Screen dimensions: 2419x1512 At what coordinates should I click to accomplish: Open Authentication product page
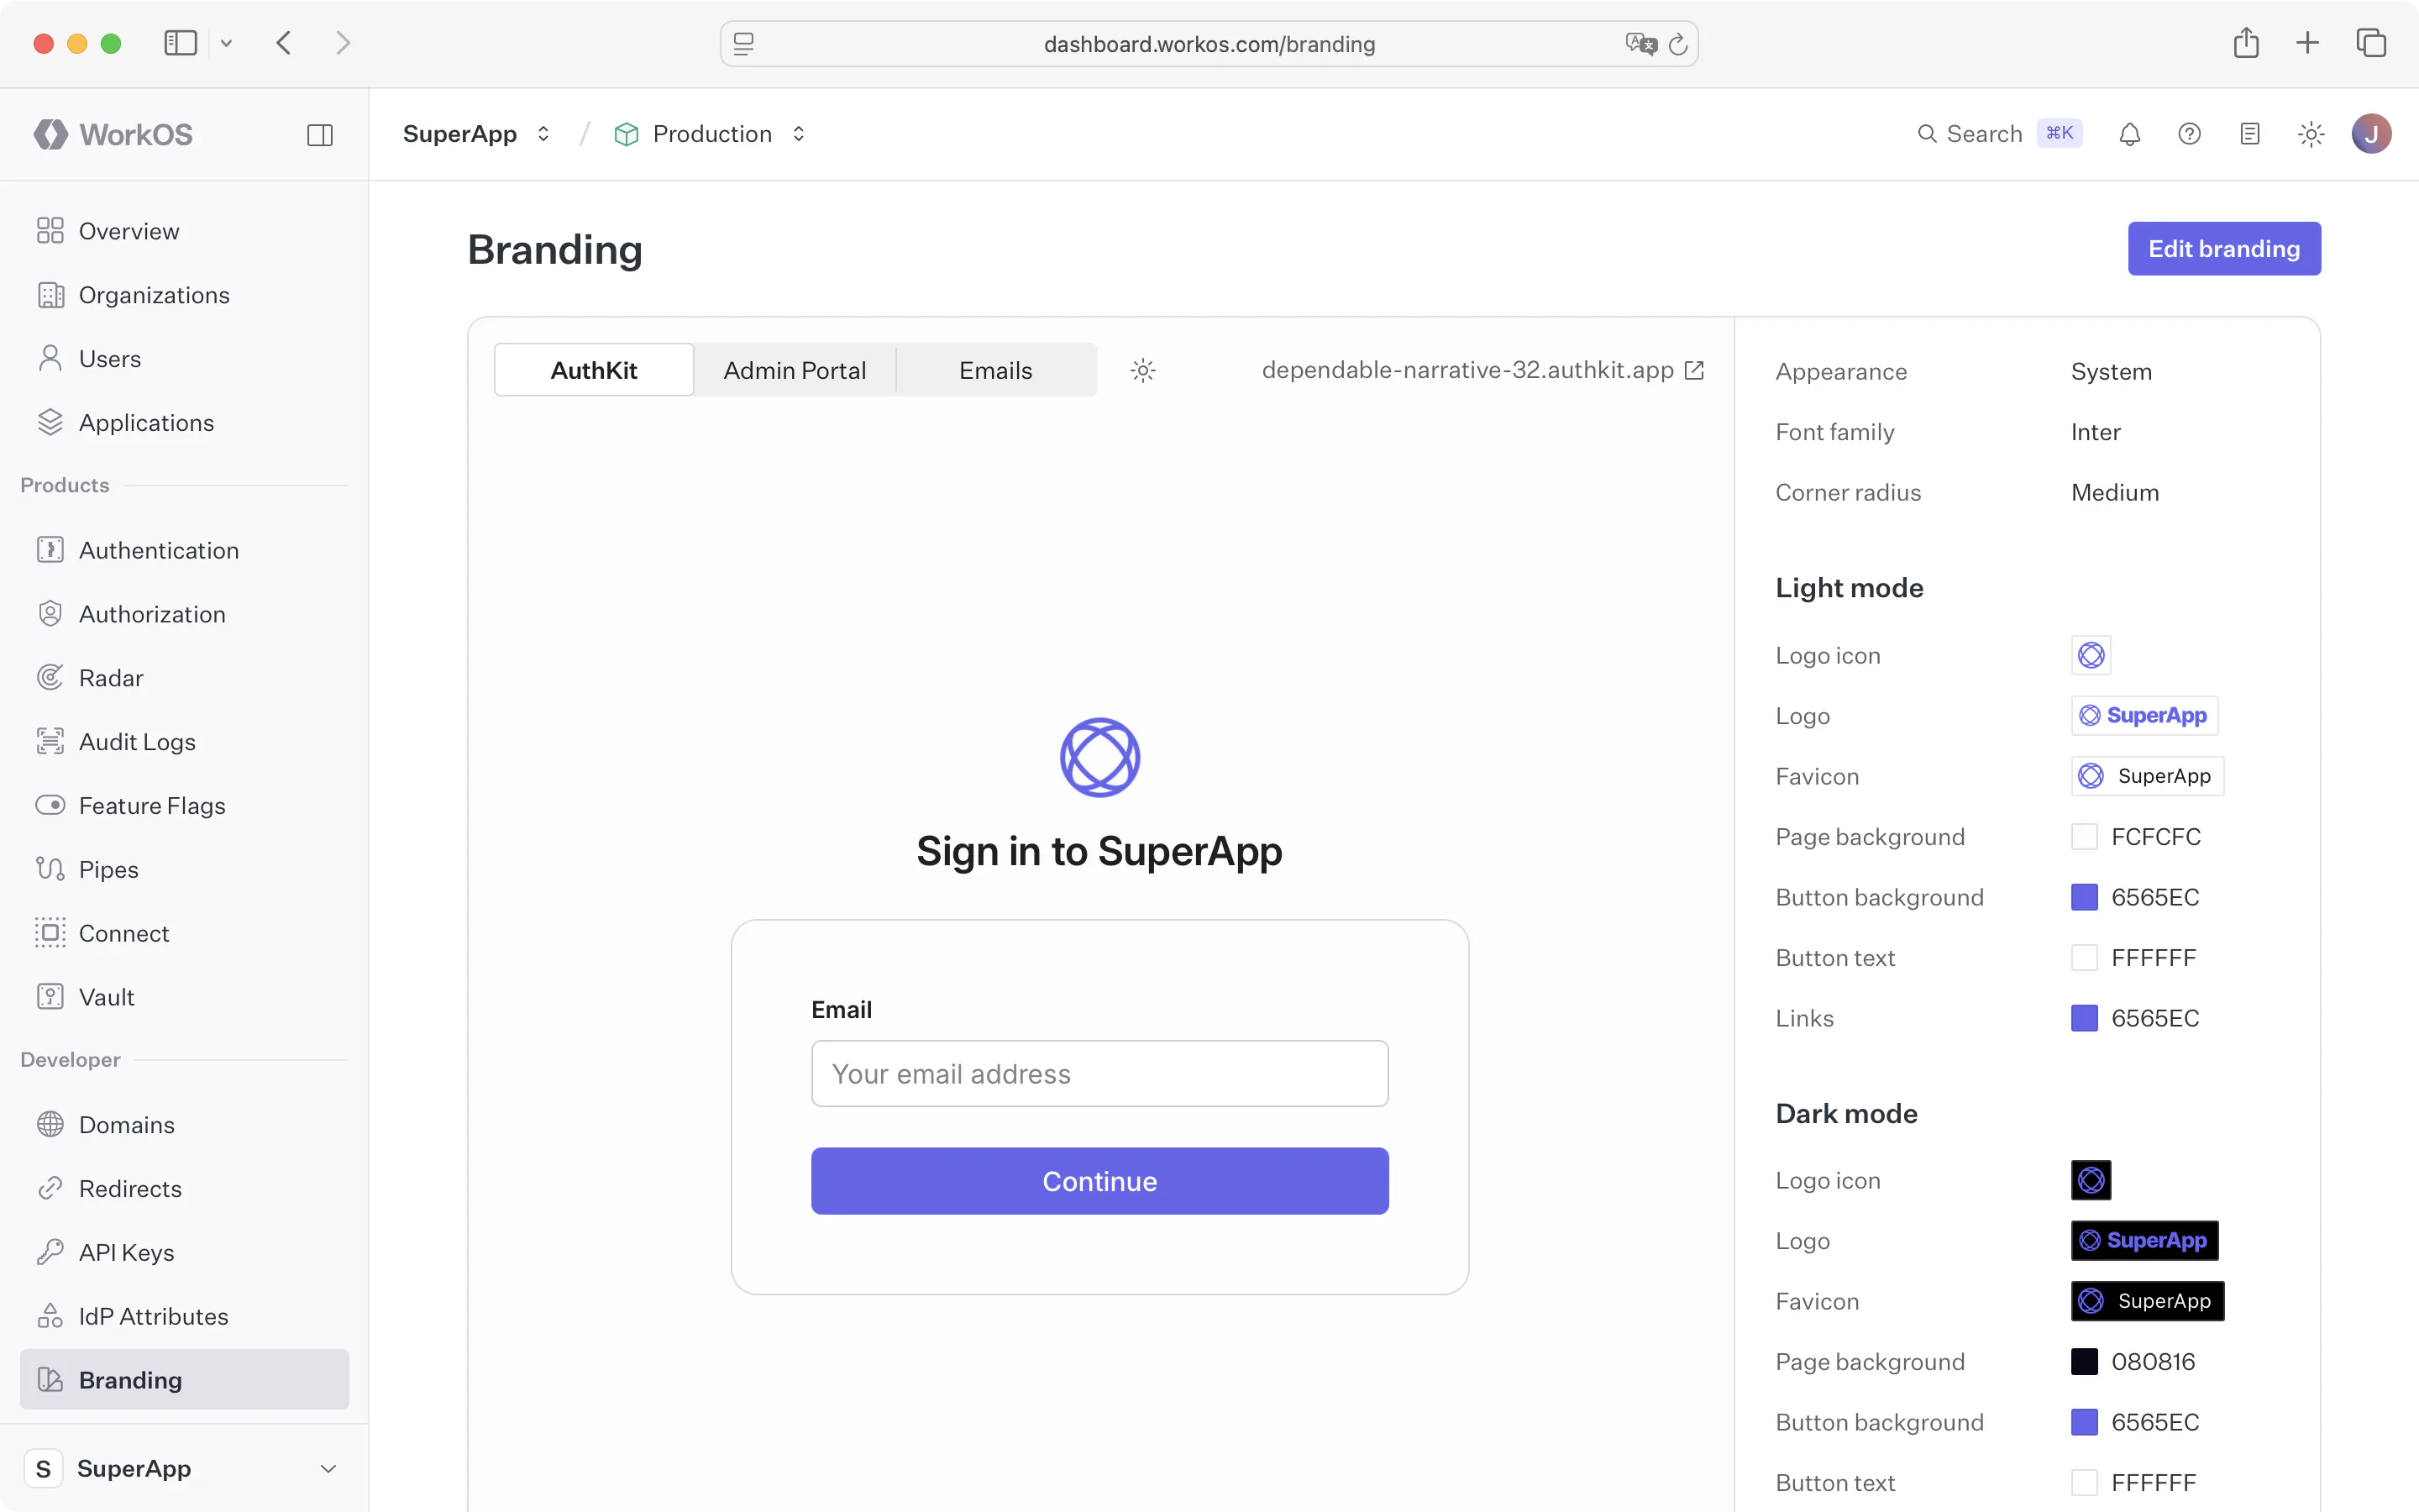coord(184,550)
